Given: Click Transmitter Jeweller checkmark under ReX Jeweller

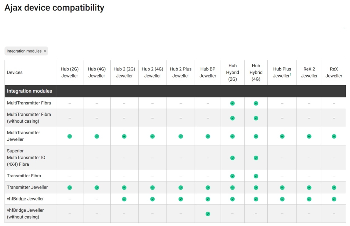Looking at the screenshot, I should (x=334, y=187).
